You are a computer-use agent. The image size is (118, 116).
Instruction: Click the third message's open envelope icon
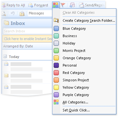tap(6, 87)
